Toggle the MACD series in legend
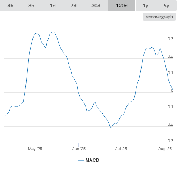 (x=88, y=160)
